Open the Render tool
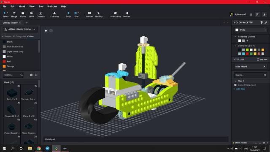 click(x=89, y=15)
